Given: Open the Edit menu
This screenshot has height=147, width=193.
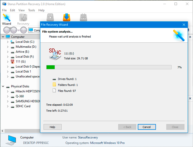Looking at the screenshot, I should 12,10.
